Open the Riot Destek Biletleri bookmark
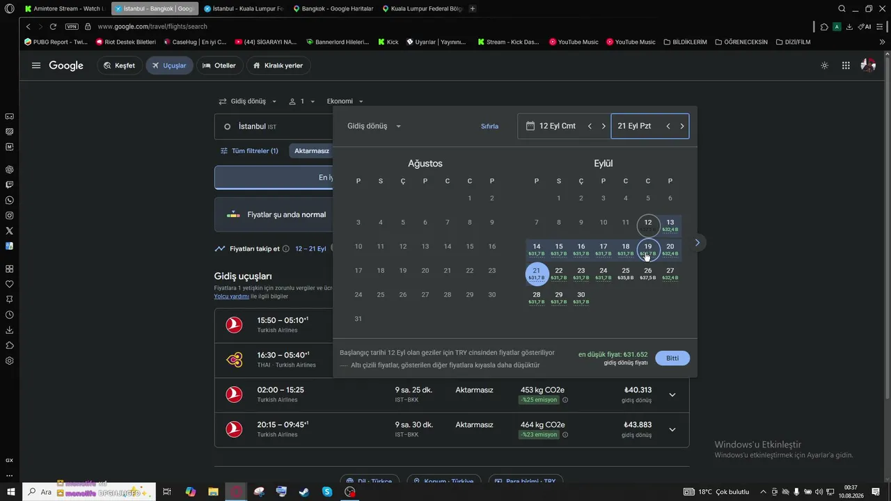 (x=125, y=42)
